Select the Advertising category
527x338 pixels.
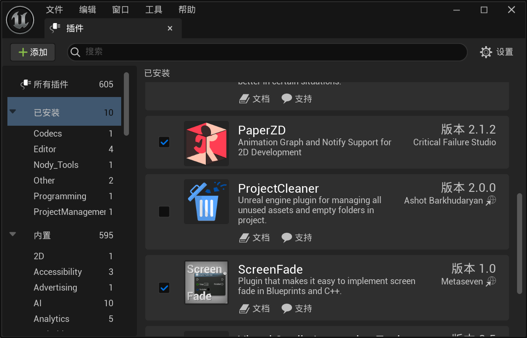tap(64, 288)
